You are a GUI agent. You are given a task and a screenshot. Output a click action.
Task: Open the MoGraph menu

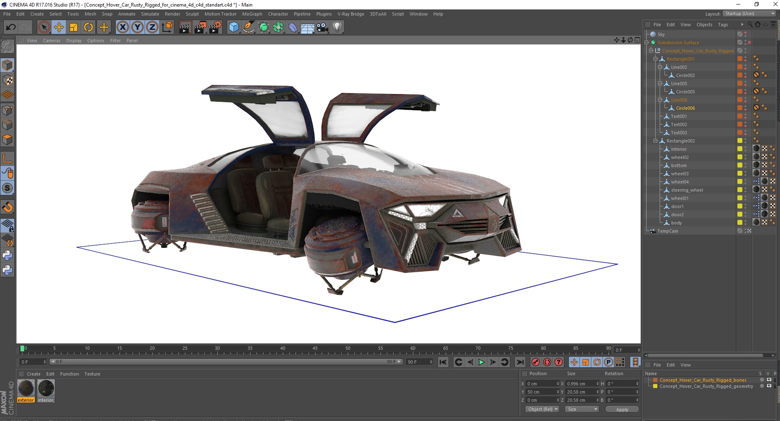coord(252,14)
